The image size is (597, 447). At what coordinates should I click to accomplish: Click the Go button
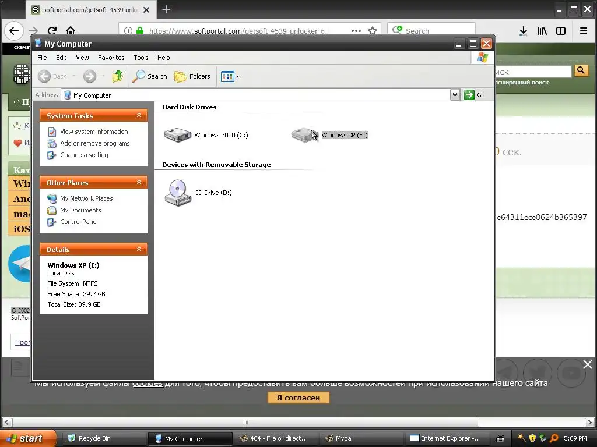[475, 95]
